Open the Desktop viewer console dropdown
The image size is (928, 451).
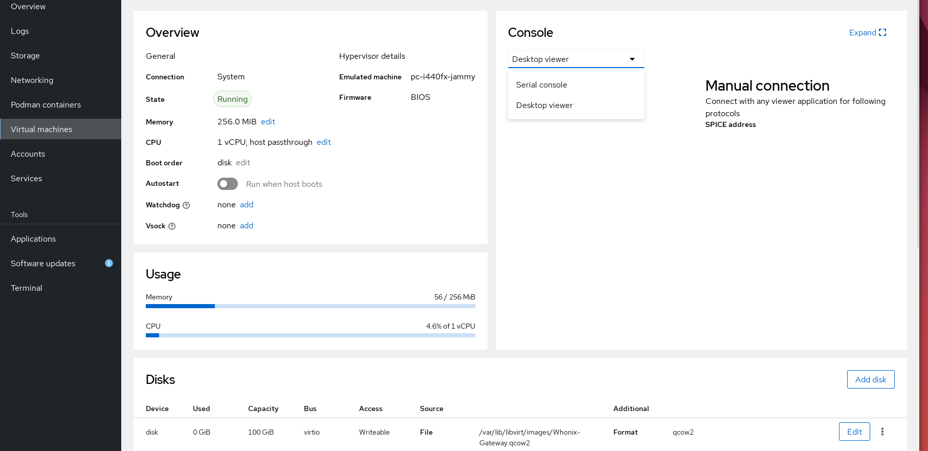pos(576,59)
